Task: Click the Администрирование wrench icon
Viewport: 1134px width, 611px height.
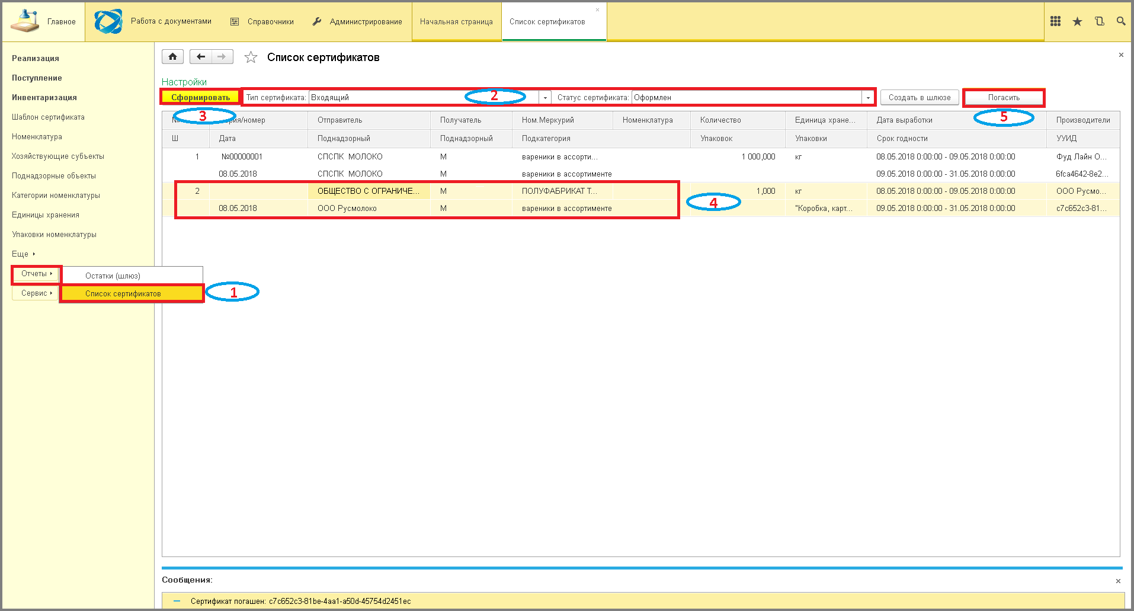Action: coord(317,22)
